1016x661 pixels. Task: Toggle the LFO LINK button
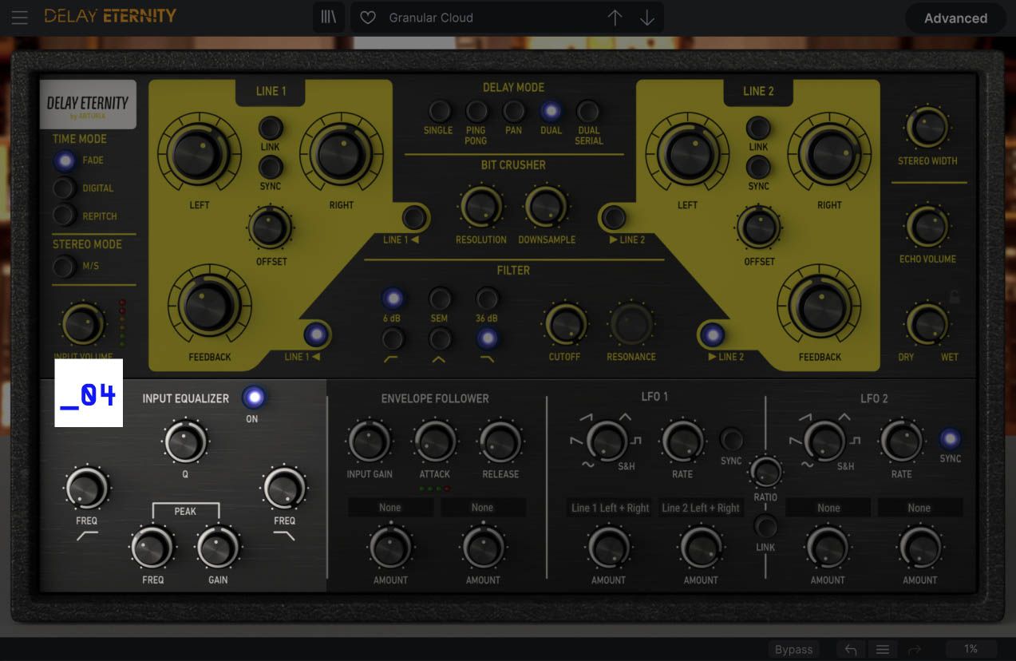(765, 526)
